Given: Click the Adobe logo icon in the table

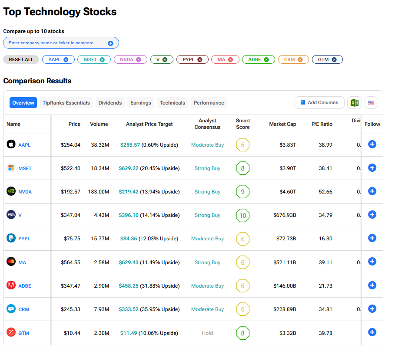Looking at the screenshot, I should 11,285.
